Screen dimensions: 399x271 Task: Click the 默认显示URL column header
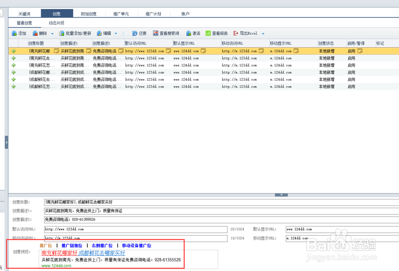tap(197, 43)
